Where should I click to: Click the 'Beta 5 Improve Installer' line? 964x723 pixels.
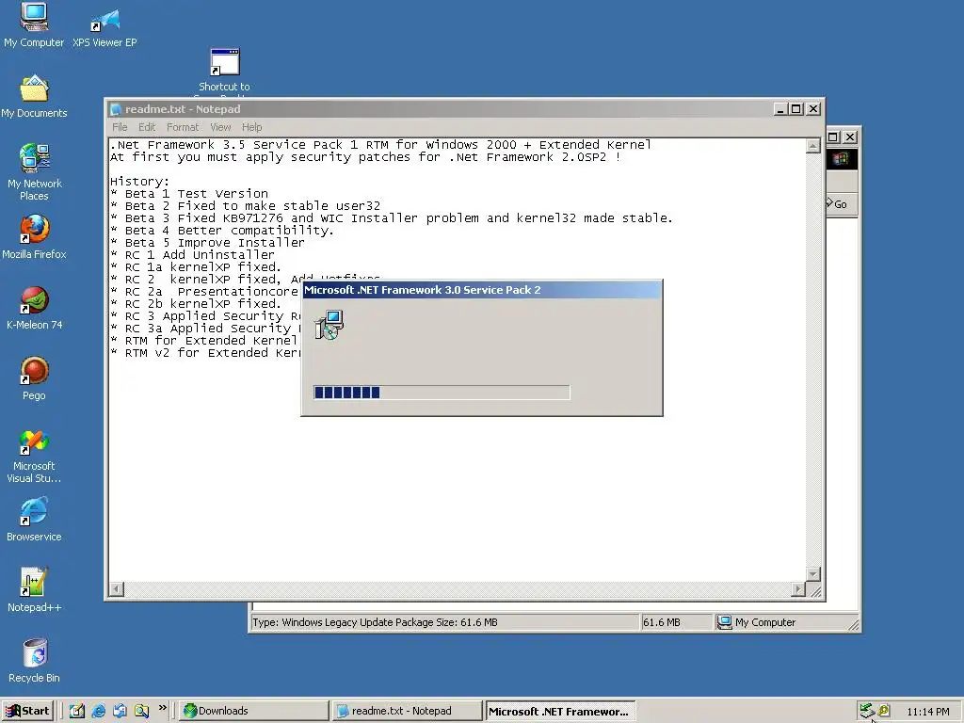tap(207, 243)
